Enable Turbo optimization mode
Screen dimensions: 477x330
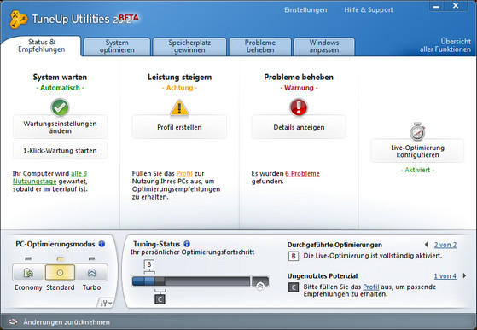[91, 272]
